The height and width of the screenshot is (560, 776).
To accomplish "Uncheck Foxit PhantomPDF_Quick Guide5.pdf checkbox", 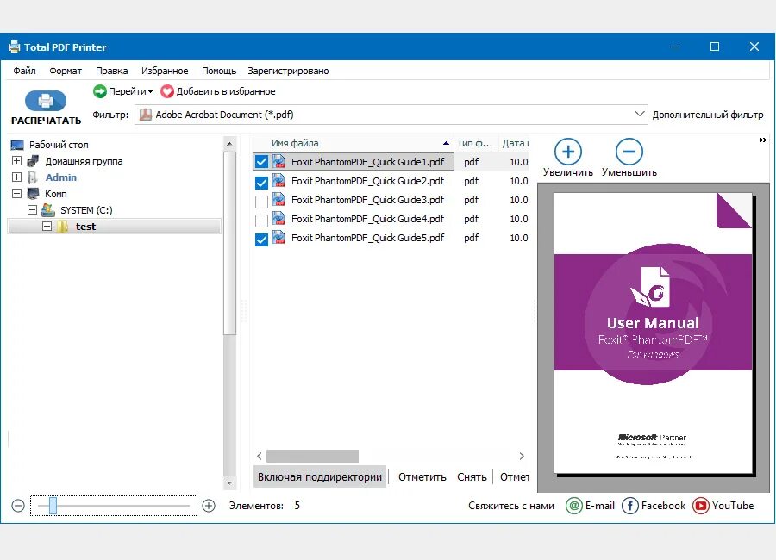I will (x=261, y=240).
